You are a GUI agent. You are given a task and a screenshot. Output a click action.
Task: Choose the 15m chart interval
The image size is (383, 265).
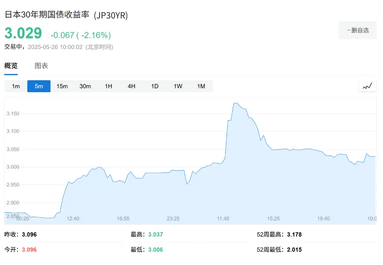[62, 86]
